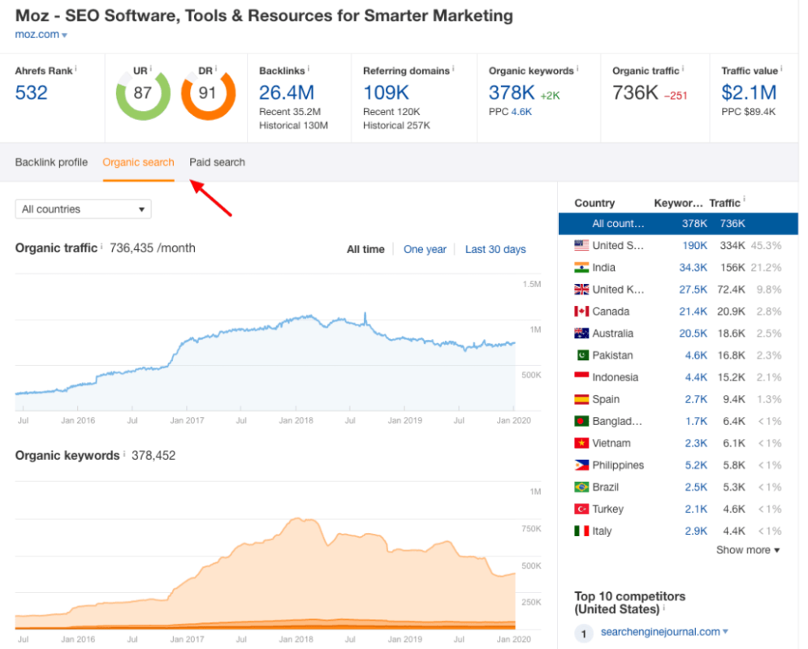The height and width of the screenshot is (649, 808).
Task: Switch to the Paid search tab
Action: (217, 162)
